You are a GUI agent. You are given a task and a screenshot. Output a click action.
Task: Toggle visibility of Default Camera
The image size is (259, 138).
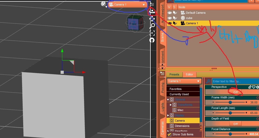point(169,13)
